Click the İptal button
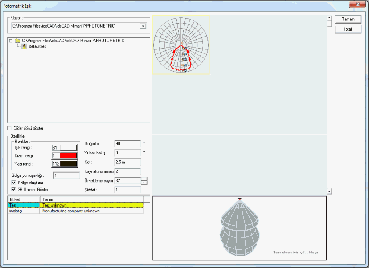The height and width of the screenshot is (268, 369). click(348, 29)
